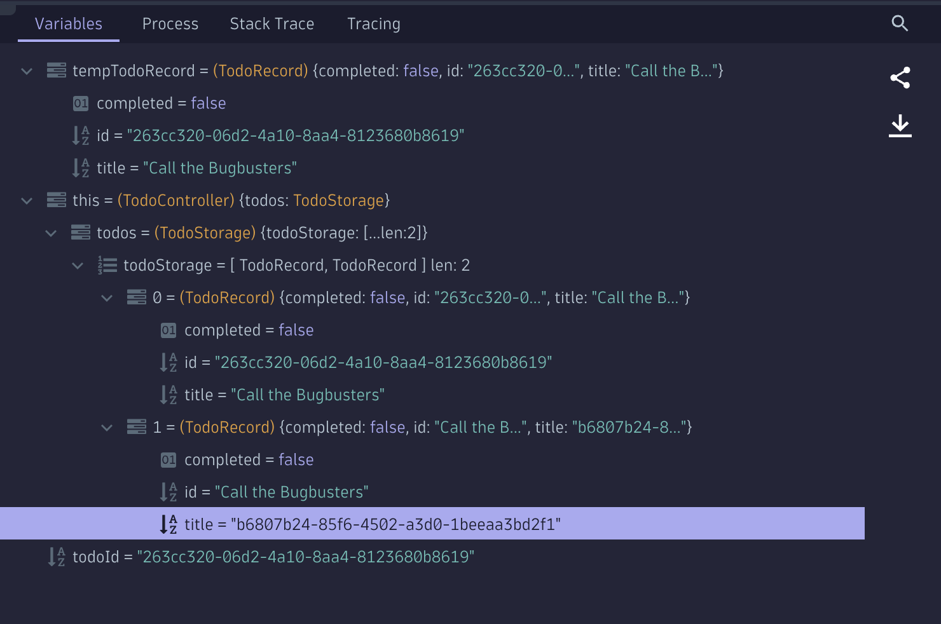Collapse the tempTodoRecord variable node
The width and height of the screenshot is (941, 624).
click(x=27, y=71)
